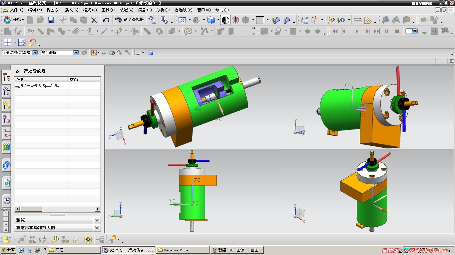
Task: Open the 视图(V) menu
Action: 53,10
